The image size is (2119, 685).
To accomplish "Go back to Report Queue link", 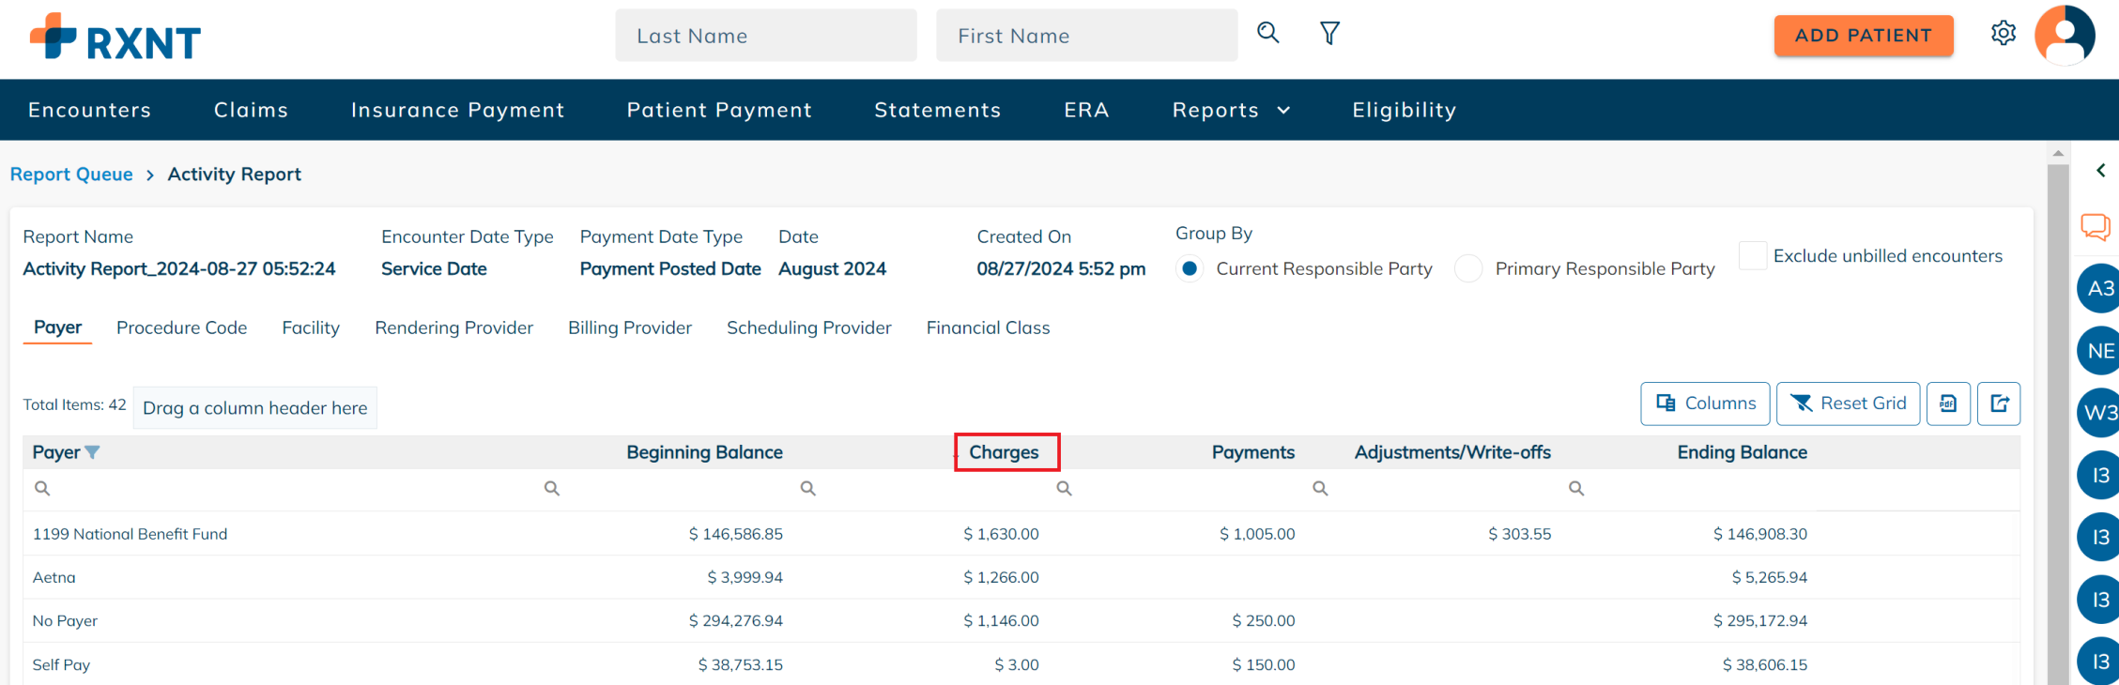I will coord(71,175).
